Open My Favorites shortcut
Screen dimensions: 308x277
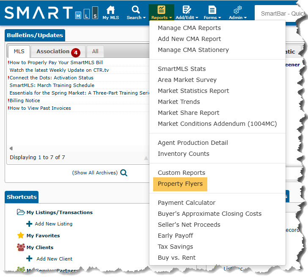pos(43,236)
